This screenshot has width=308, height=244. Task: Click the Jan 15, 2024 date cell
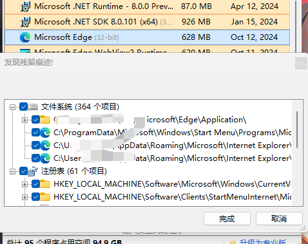(255, 22)
